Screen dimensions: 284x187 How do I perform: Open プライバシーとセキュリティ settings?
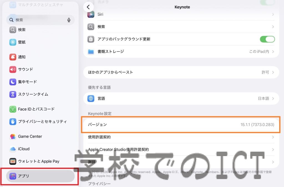click(42, 122)
